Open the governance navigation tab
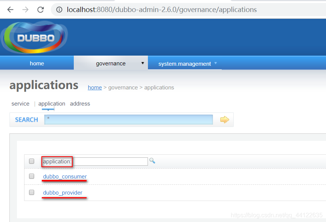 point(111,63)
